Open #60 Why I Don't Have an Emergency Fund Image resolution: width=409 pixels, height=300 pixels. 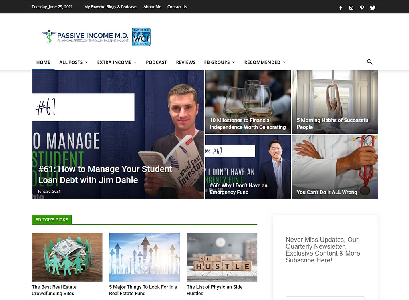tap(238, 189)
